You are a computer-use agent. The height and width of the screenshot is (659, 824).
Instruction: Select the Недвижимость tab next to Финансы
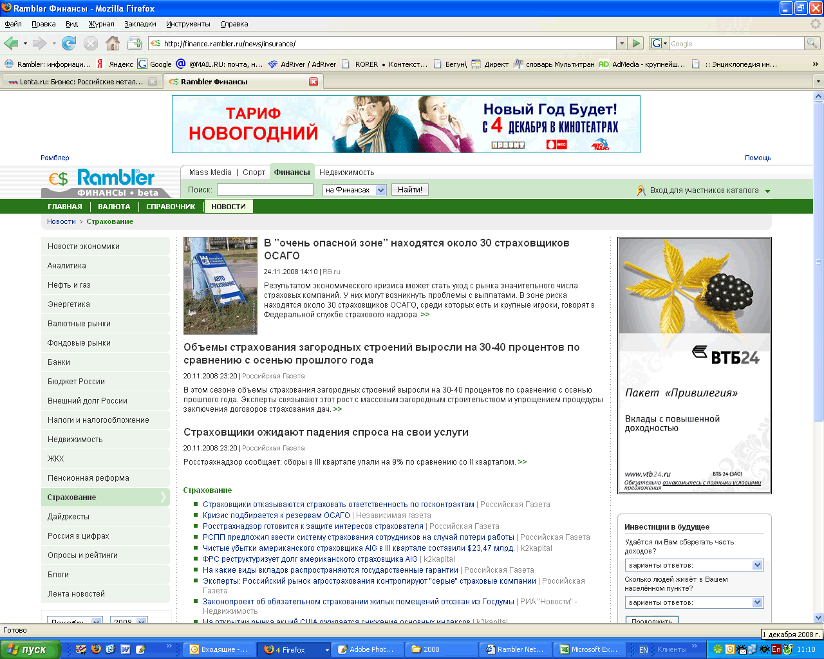pos(347,172)
